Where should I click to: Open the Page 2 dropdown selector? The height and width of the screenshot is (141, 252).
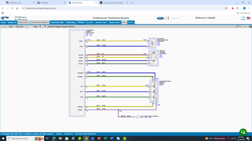click(28, 27)
